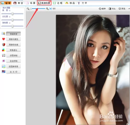
Task: Click the 预览 preview button
Action: pyautogui.click(x=122, y=9)
